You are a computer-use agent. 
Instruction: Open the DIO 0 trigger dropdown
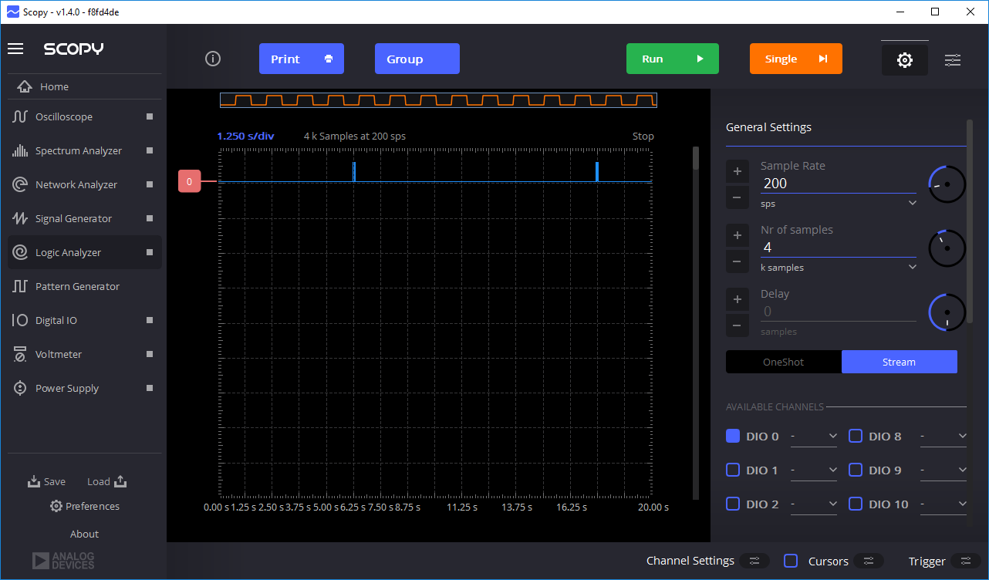coord(814,437)
